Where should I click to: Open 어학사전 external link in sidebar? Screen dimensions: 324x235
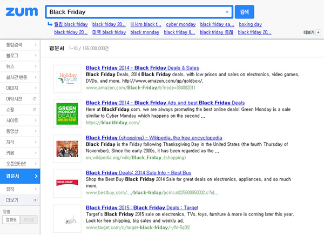pyautogui.click(x=20, y=99)
